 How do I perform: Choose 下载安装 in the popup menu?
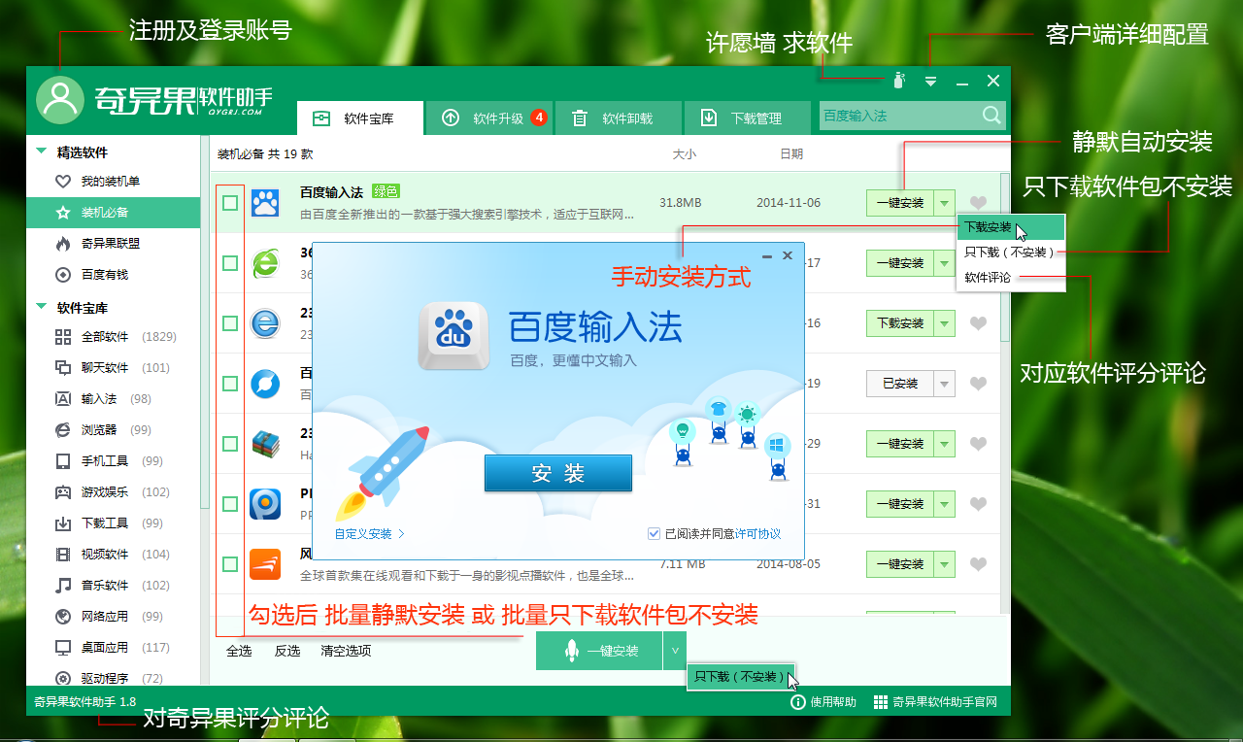[1011, 227]
